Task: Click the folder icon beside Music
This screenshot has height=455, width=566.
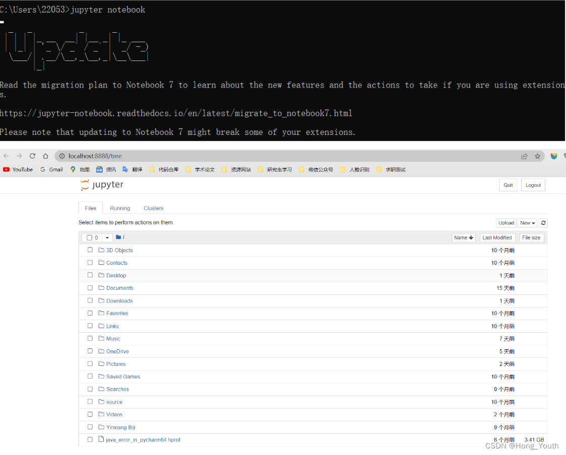Action: click(101, 338)
